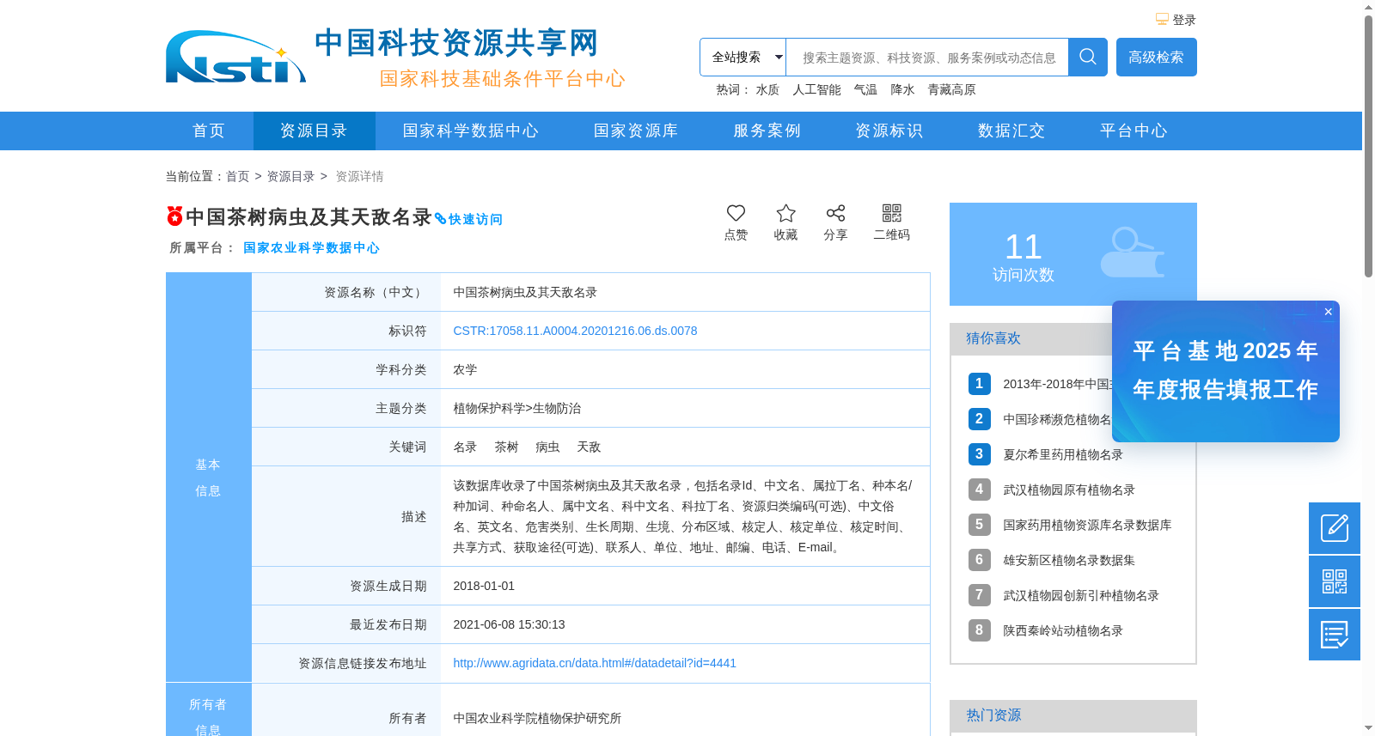Screen dimensions: 1375x736
Task: Click hot word 人工智能
Action: tap(816, 89)
